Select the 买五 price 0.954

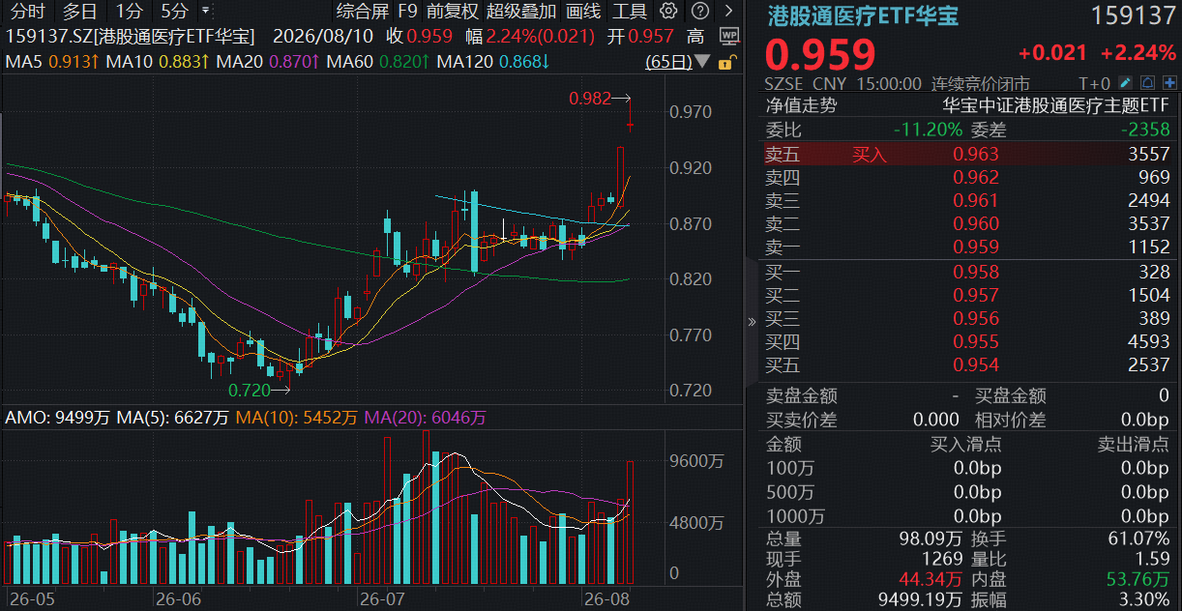(x=976, y=364)
